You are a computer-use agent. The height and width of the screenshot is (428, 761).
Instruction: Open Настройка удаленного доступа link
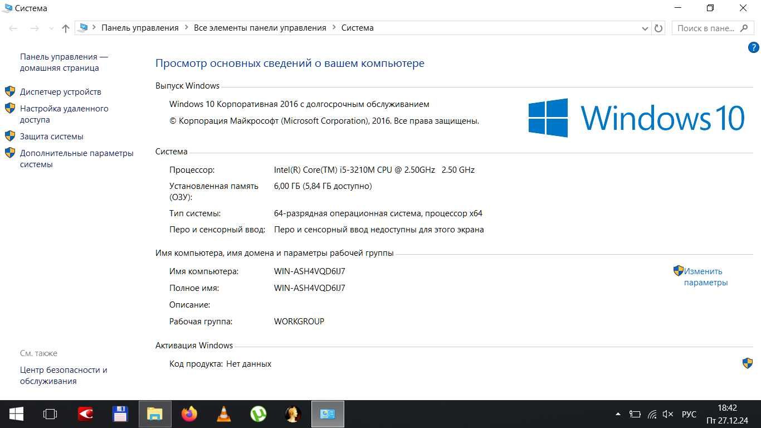point(64,114)
